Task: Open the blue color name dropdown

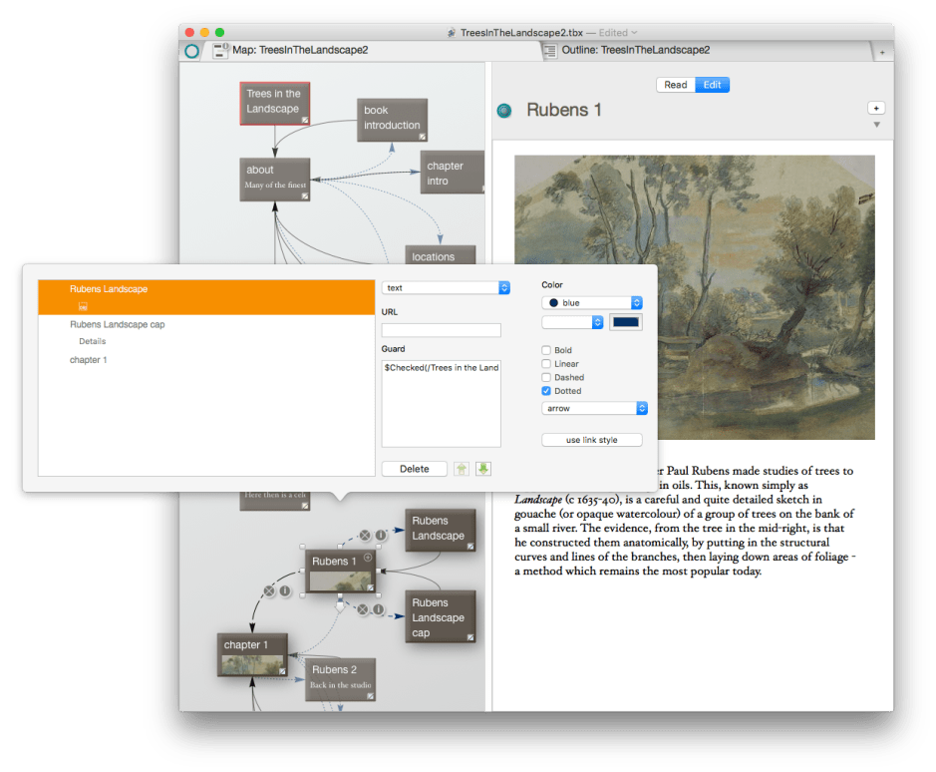Action: click(x=592, y=302)
